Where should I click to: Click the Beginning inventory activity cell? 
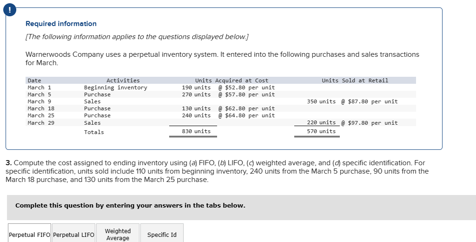[116, 87]
